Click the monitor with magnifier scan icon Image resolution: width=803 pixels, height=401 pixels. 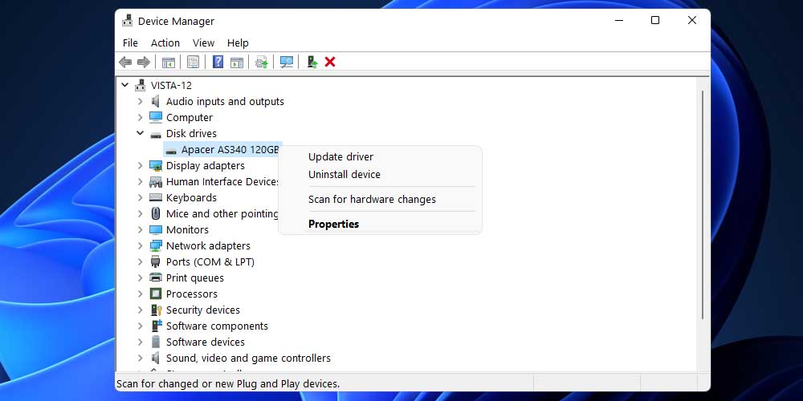click(x=287, y=62)
